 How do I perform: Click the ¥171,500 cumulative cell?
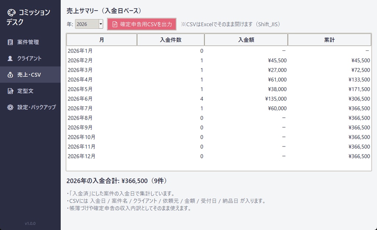point(359,89)
